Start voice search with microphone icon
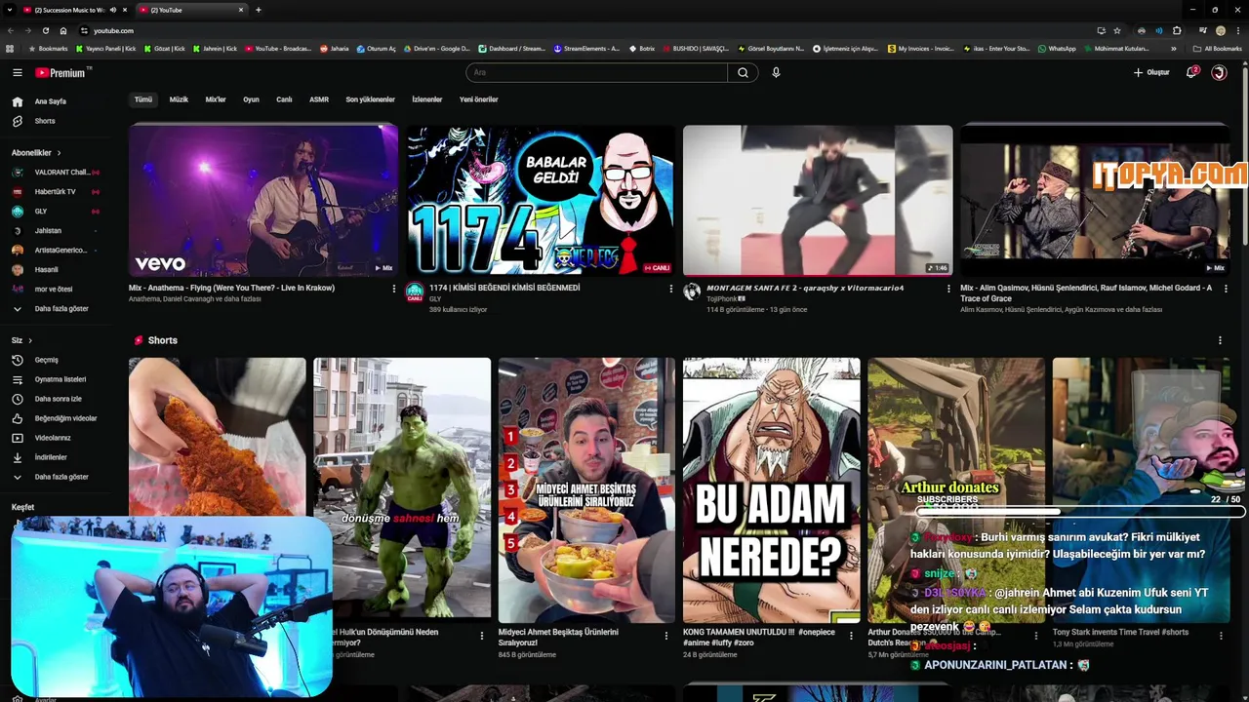 coord(776,72)
